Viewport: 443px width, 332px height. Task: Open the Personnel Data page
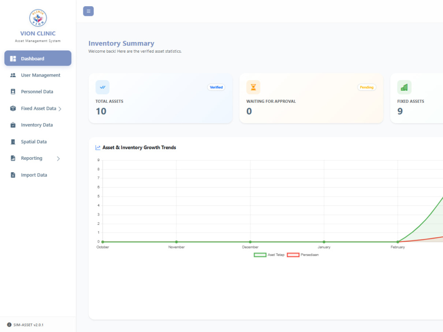click(x=38, y=92)
